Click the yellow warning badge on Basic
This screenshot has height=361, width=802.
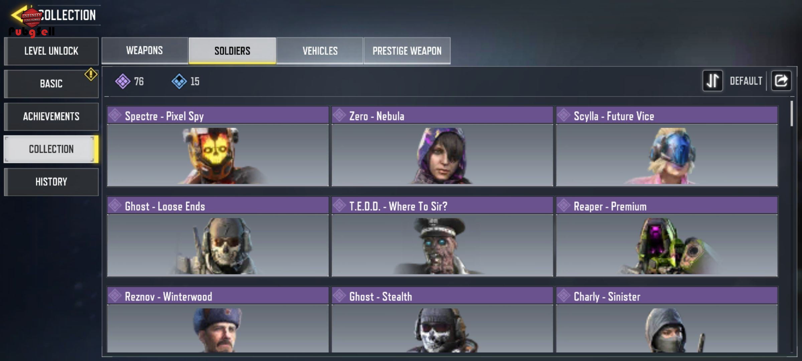[x=91, y=74]
